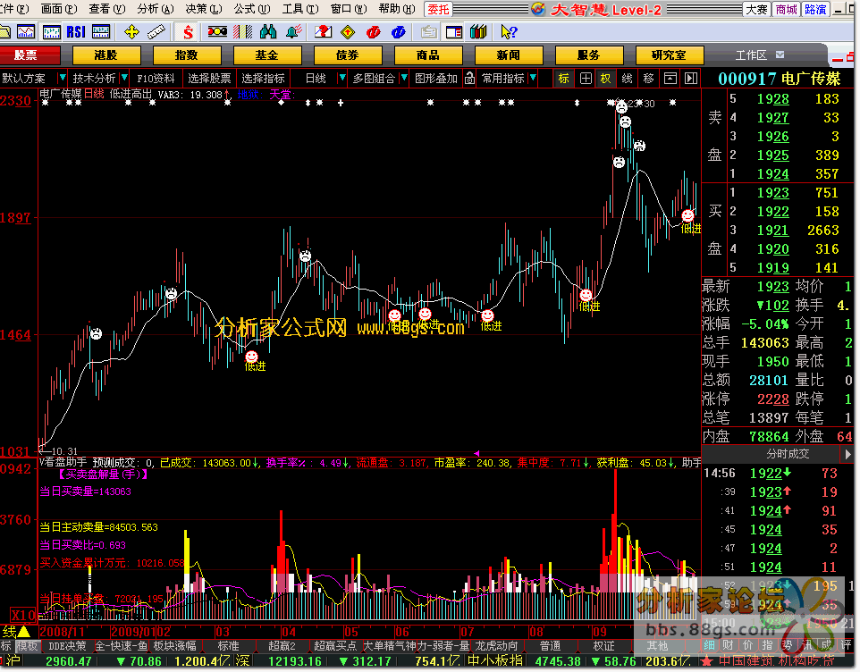Click the question mark chart icon
Image resolution: width=860 pixels, height=672 pixels.
click(323, 32)
